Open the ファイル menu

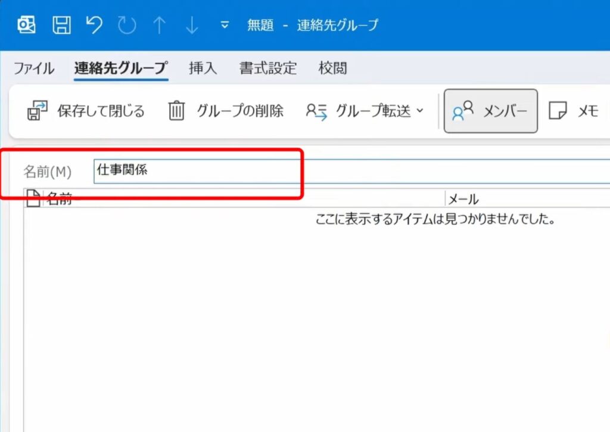click(33, 68)
